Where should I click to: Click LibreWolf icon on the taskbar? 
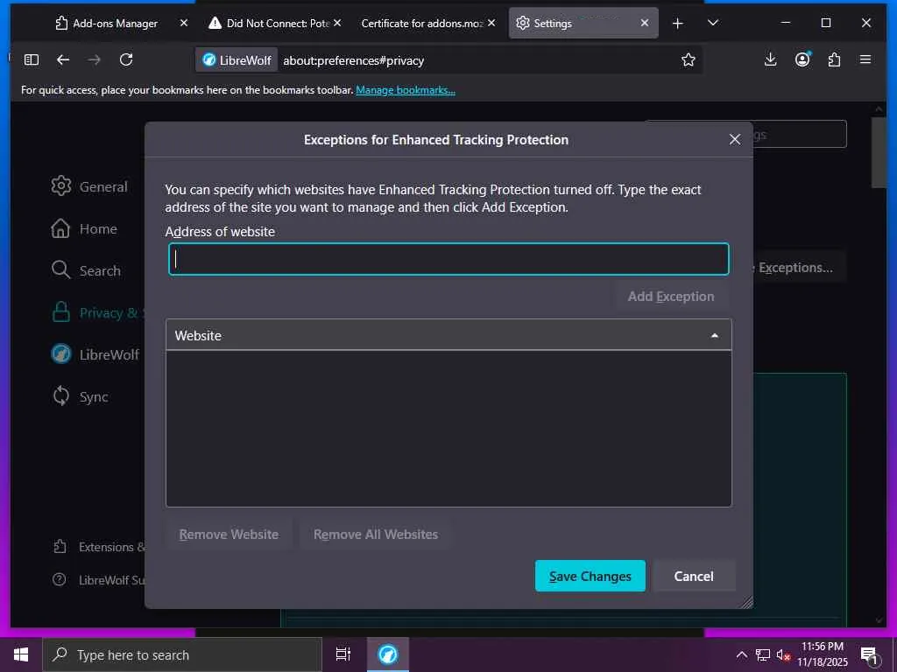(388, 654)
